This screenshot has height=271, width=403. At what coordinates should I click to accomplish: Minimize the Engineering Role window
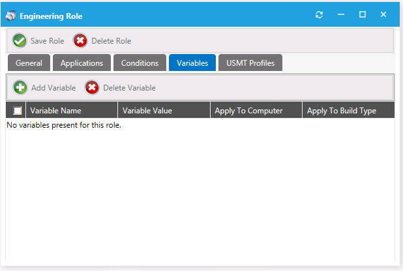340,15
